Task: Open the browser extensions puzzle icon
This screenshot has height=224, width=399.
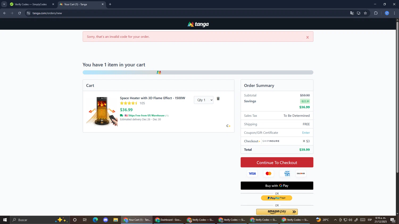Action: [x=376, y=13]
